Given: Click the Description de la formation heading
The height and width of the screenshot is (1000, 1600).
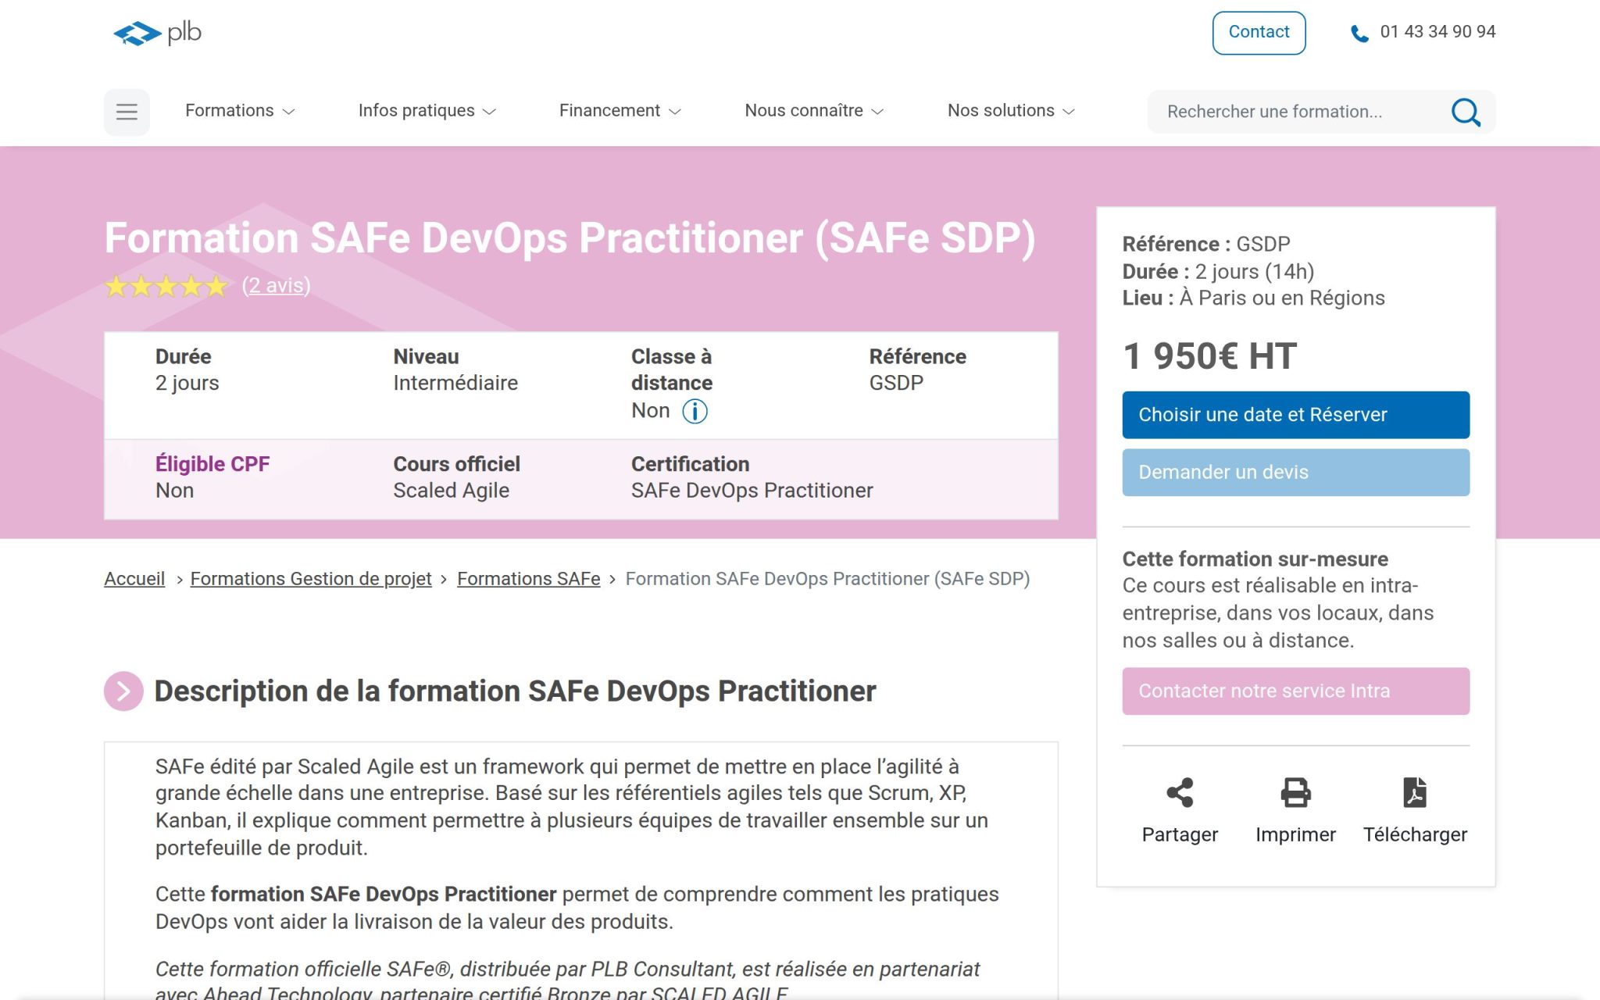Looking at the screenshot, I should pos(515,691).
